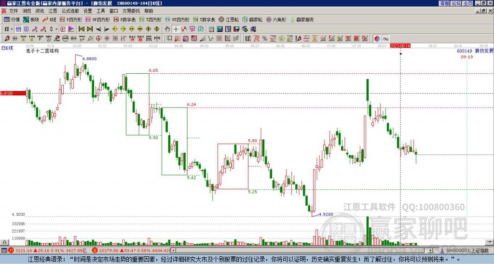The image size is (494, 264).
Task: Switch to the K线 chart tool
Action: click(x=50, y=19)
